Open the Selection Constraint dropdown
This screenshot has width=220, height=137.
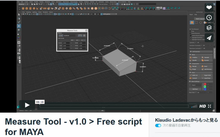pos(201,46)
